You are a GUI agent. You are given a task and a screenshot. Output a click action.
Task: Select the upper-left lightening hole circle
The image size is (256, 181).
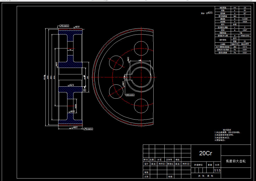(x=116, y=63)
